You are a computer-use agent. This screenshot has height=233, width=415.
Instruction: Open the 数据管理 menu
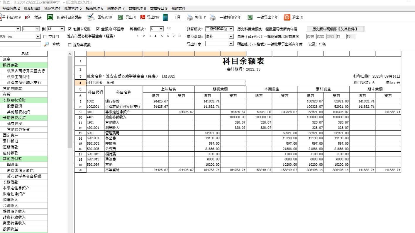coord(137,8)
